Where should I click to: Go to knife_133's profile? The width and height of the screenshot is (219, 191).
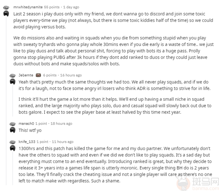pyautogui.click(x=27, y=142)
